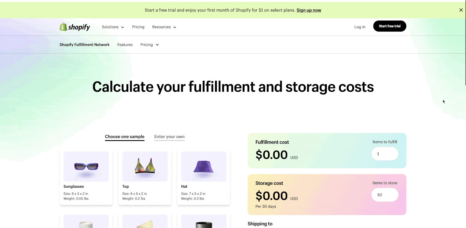Screen dimensions: 466x228
Task: Expand the Pricing submenu in Fulfillment Network bar
Action: (150, 45)
